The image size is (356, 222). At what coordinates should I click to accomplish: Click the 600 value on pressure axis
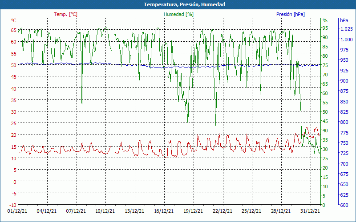pyautogui.click(x=344, y=205)
